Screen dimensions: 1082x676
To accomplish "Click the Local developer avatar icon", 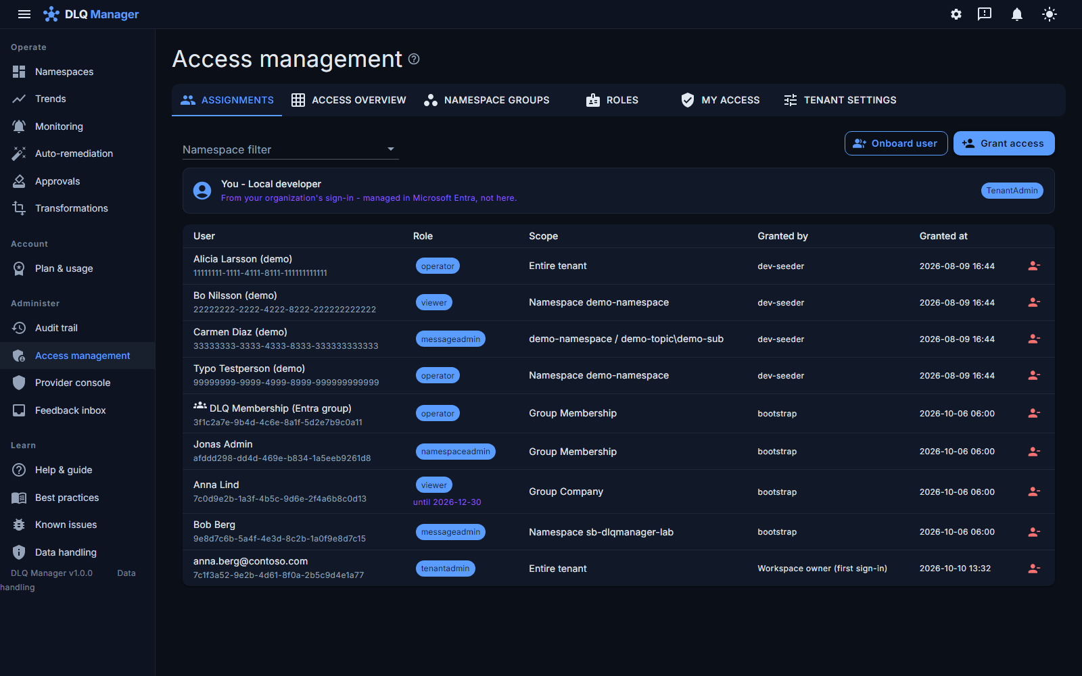I will click(x=202, y=191).
